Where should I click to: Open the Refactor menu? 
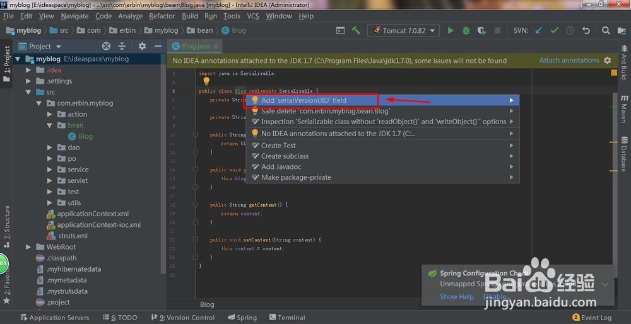[162, 16]
